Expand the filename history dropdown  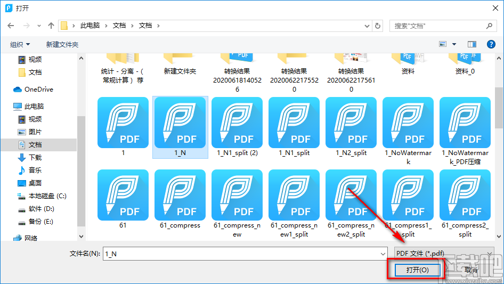tap(383, 254)
